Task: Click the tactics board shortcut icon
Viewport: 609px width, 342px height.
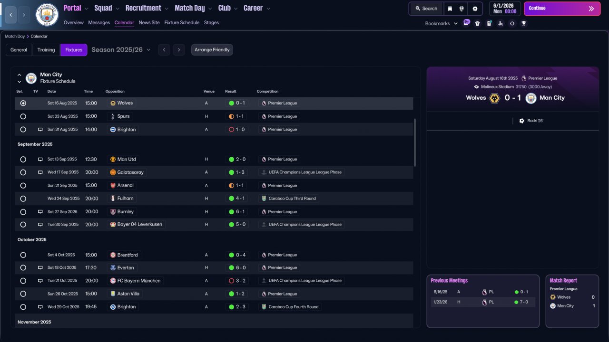Action: click(489, 23)
